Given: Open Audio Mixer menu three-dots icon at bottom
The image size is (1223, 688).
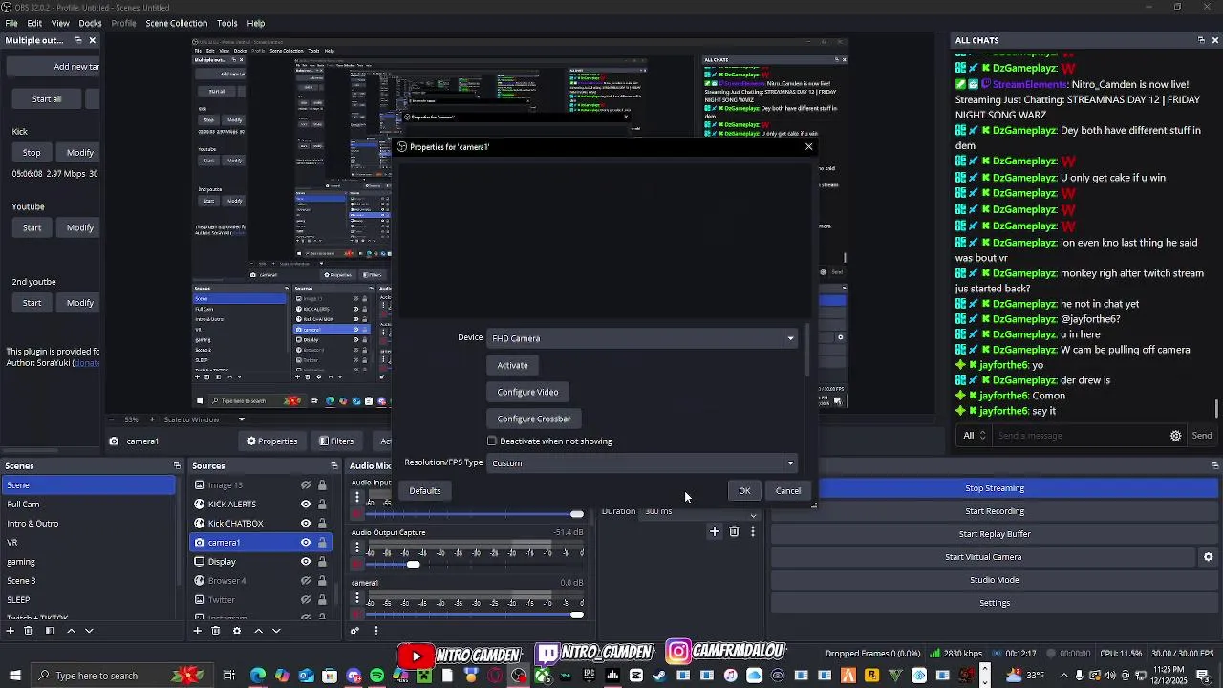Looking at the screenshot, I should (x=375, y=631).
